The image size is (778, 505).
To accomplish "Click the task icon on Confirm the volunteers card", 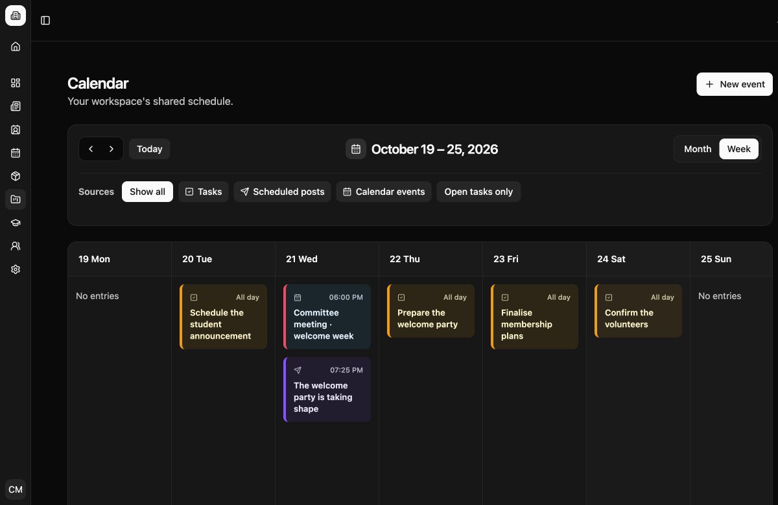I will pyautogui.click(x=609, y=298).
